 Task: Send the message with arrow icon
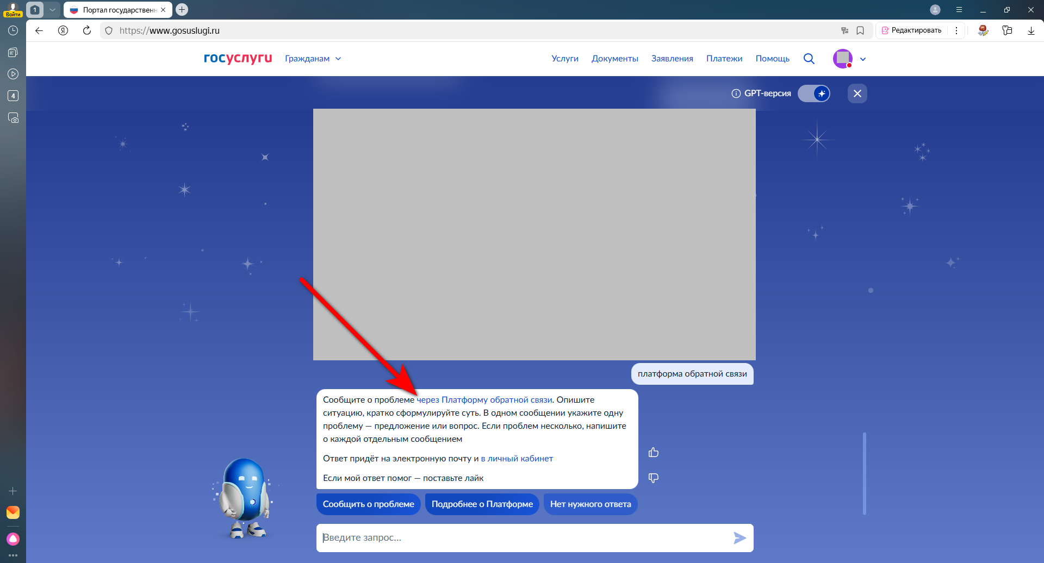739,538
